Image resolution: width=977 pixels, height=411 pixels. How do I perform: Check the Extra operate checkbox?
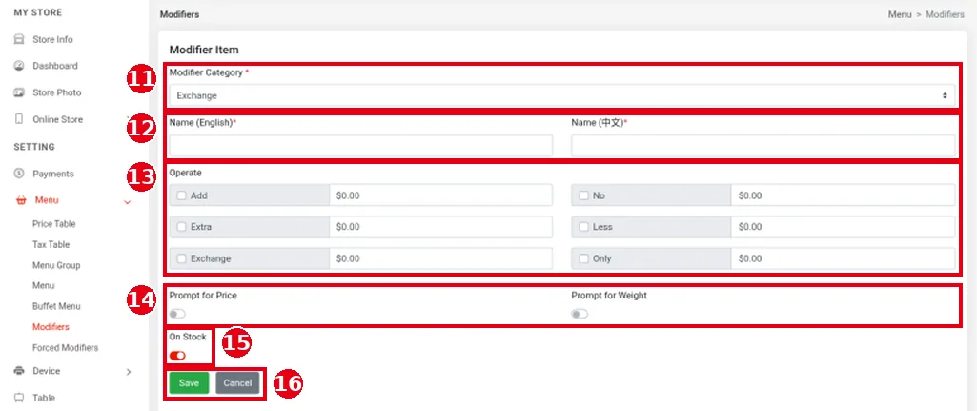click(181, 227)
